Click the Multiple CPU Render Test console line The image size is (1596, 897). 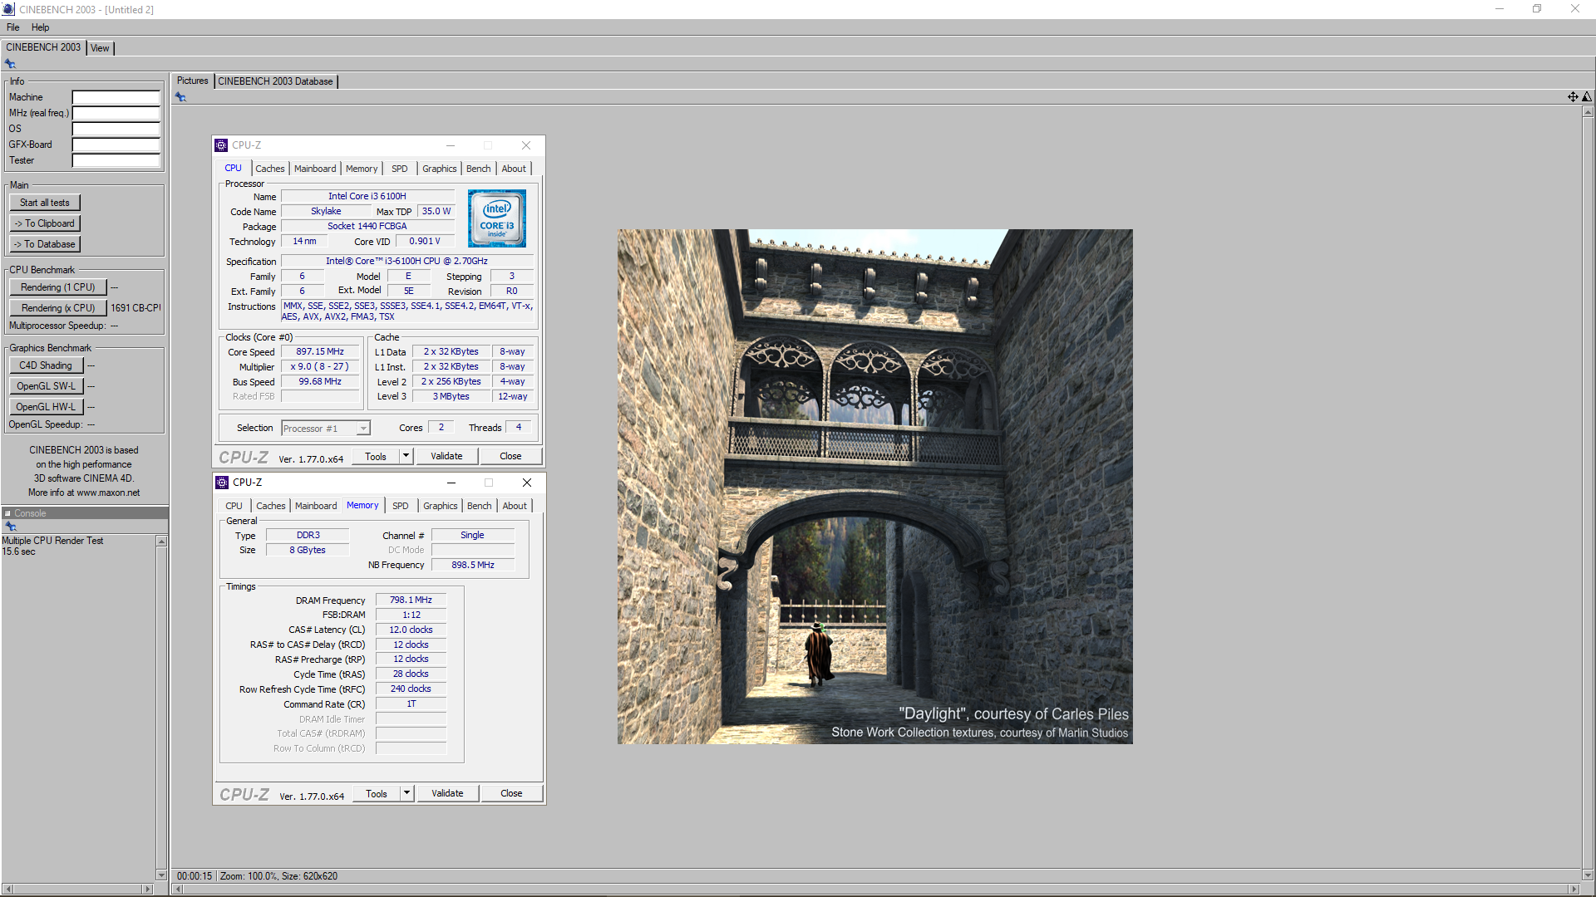[52, 541]
